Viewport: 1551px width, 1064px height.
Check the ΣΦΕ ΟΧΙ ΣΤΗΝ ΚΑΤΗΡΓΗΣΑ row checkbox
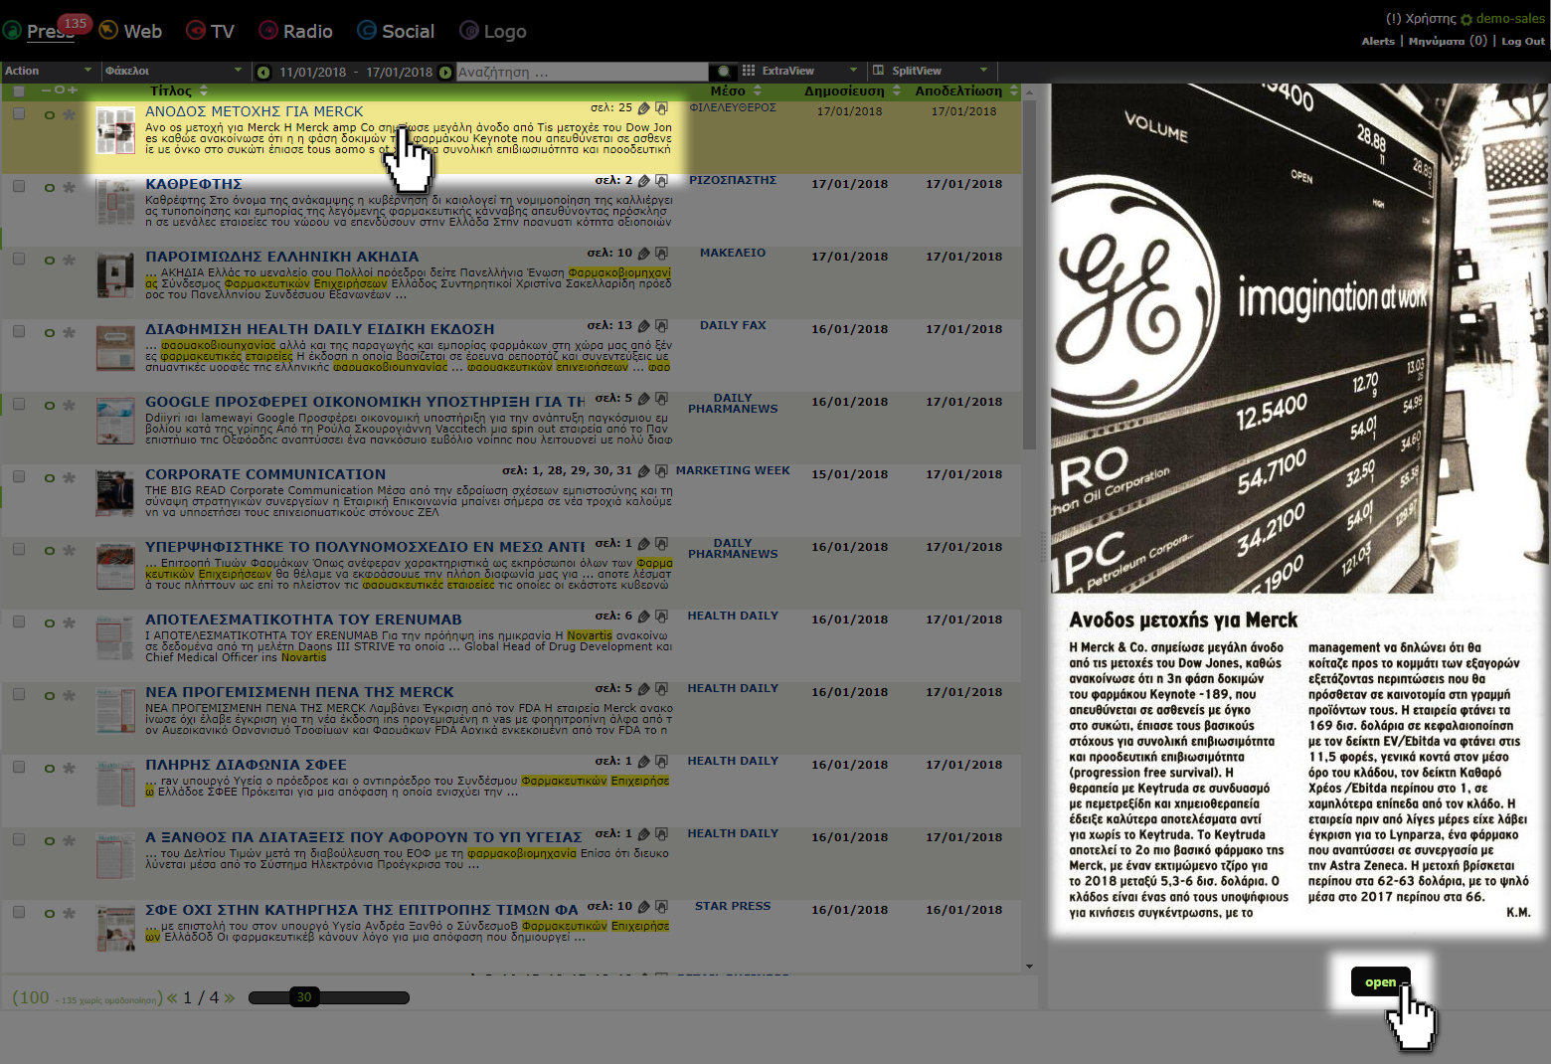click(x=19, y=912)
